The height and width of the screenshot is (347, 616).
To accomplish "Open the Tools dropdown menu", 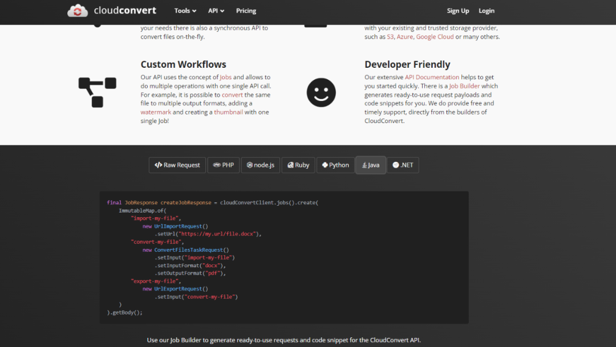I will tap(185, 11).
